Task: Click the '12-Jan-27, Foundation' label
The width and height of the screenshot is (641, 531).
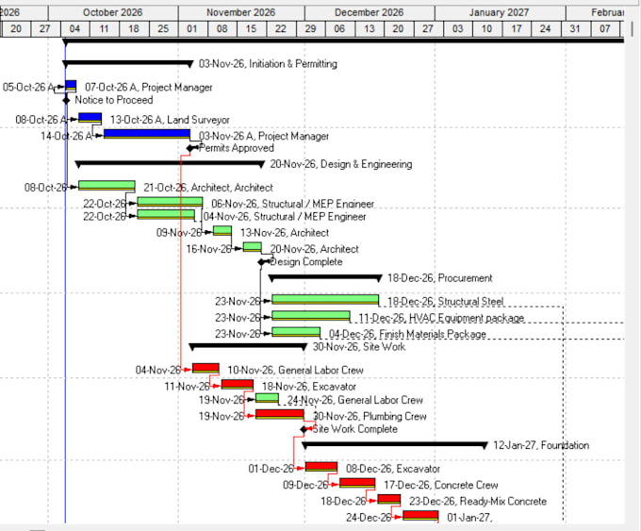Action: [x=541, y=445]
